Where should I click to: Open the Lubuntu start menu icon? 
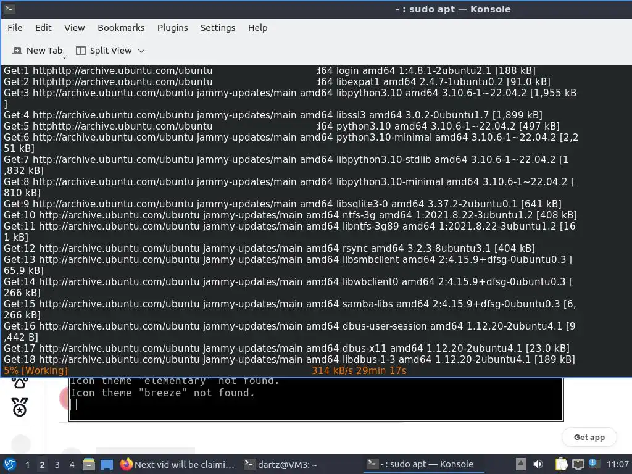coord(10,464)
